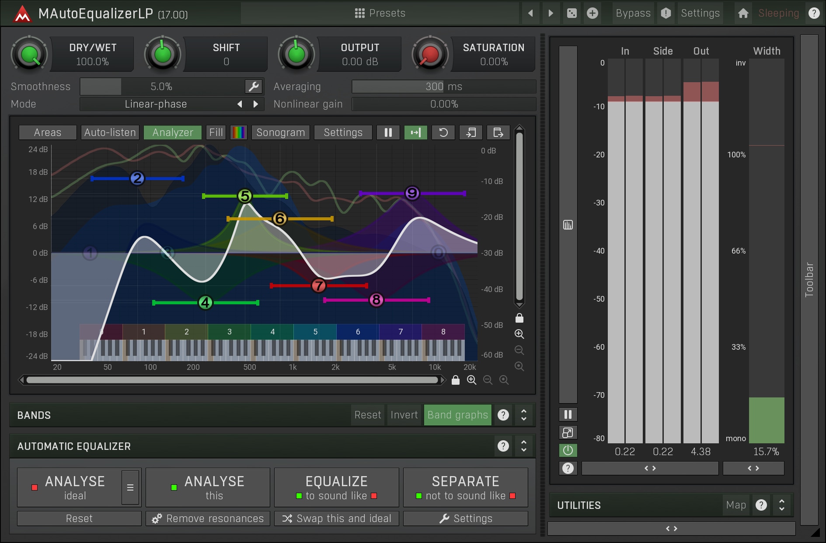
Task: Enable the Areas view toggle
Action: [48, 132]
